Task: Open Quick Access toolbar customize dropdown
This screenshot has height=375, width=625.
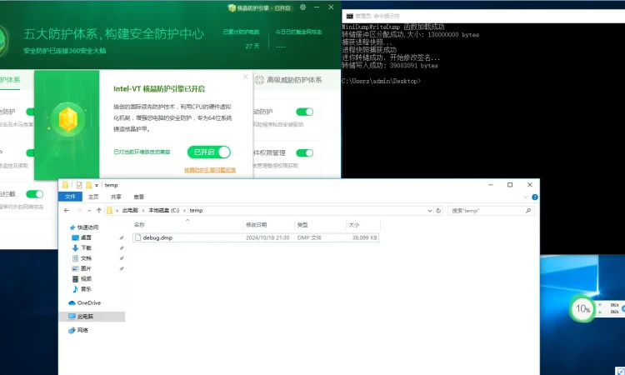Action: tap(97, 185)
